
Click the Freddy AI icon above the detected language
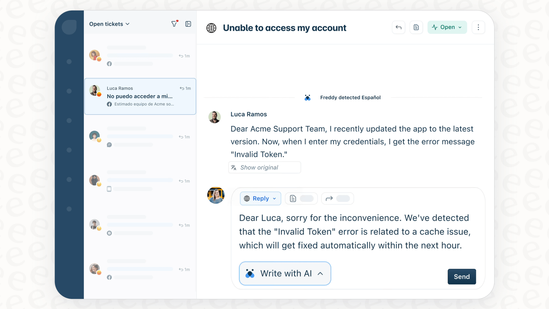308,97
